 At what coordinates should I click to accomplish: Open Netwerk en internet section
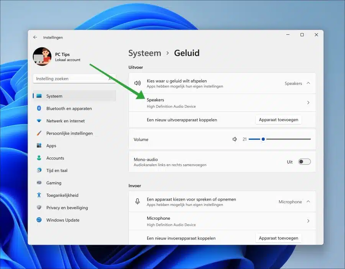coord(74,121)
